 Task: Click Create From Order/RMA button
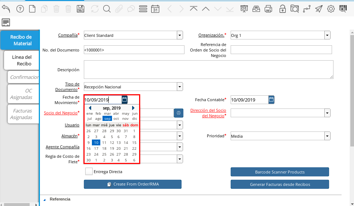pos(133,184)
